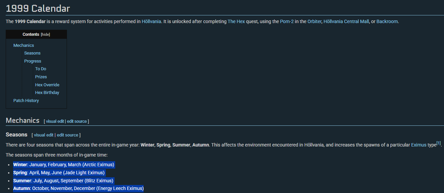Image resolution: width=444 pixels, height=193 pixels.
Task: Hide the Contents table
Action: pos(45,34)
